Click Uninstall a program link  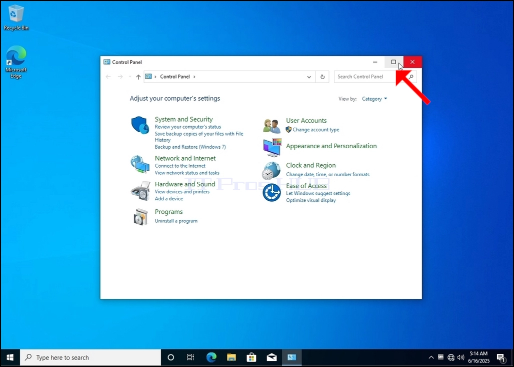click(x=176, y=221)
